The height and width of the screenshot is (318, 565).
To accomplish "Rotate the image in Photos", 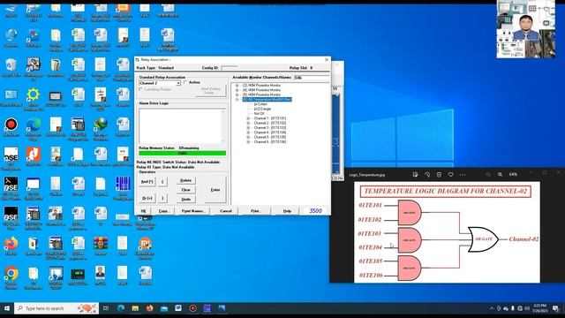I will pos(427,175).
